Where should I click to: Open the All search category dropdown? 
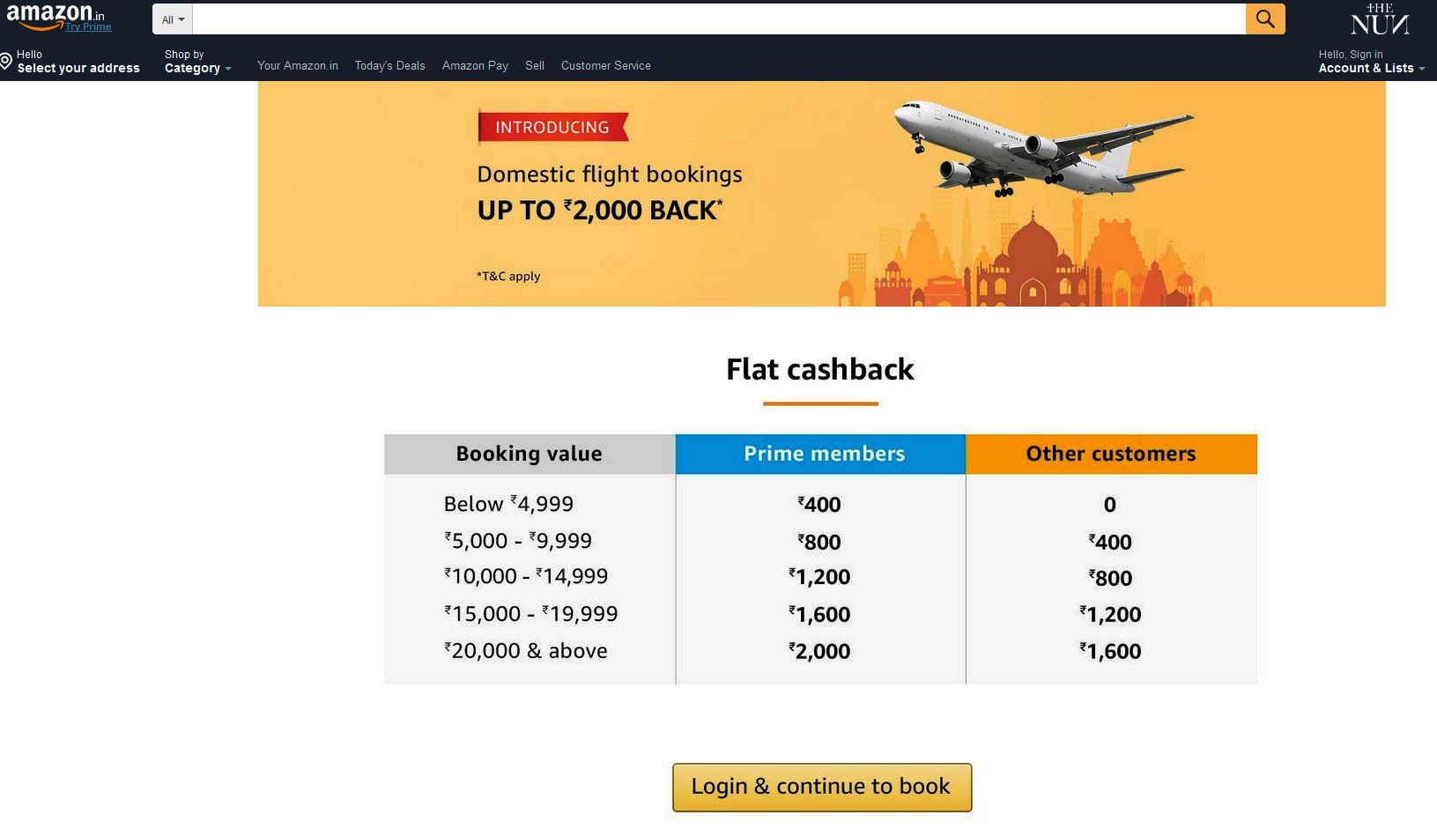[173, 19]
